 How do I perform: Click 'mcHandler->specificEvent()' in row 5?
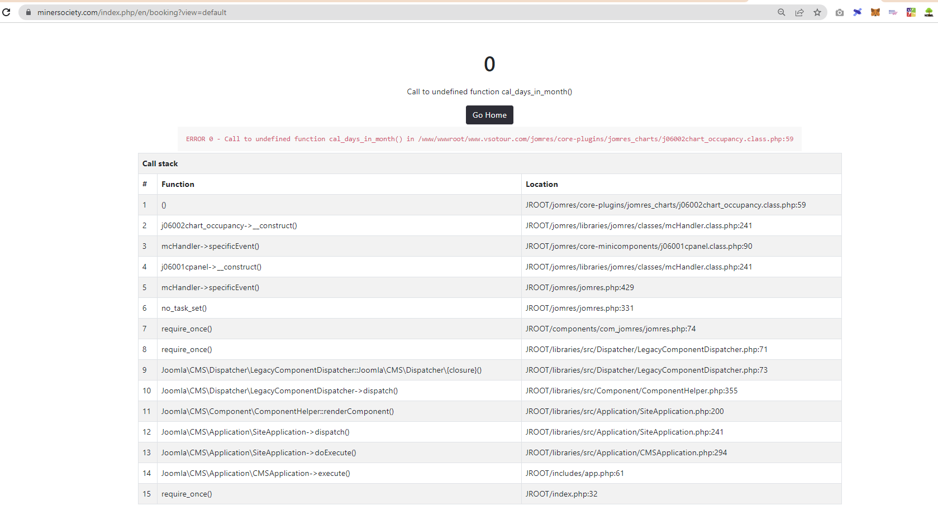210,287
